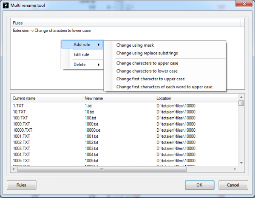255x198 pixels.
Task: Choose first characters of each word option
Action: [164, 87]
